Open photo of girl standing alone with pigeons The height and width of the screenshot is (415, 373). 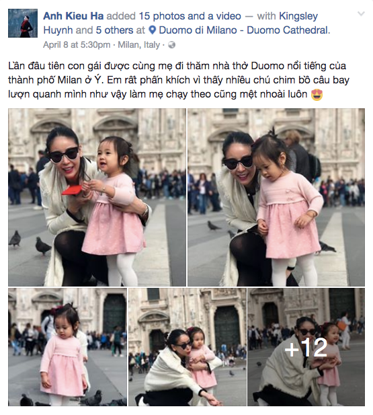tap(67, 347)
